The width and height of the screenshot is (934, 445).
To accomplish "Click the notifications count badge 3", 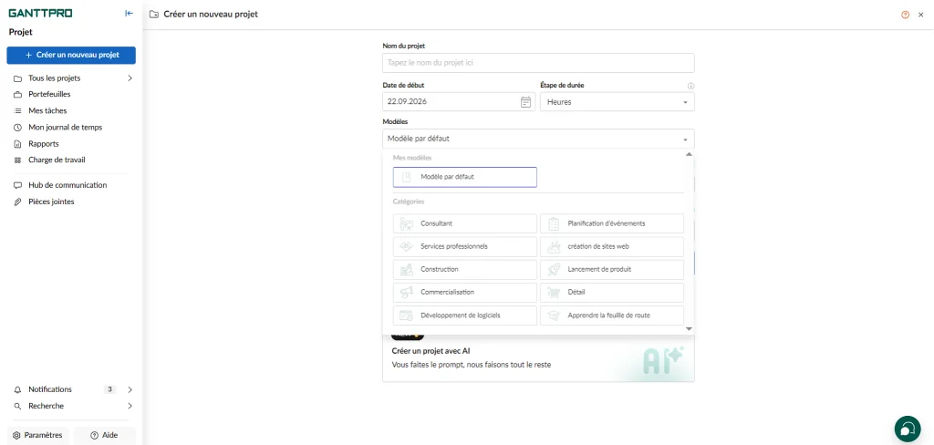I will pyautogui.click(x=109, y=389).
